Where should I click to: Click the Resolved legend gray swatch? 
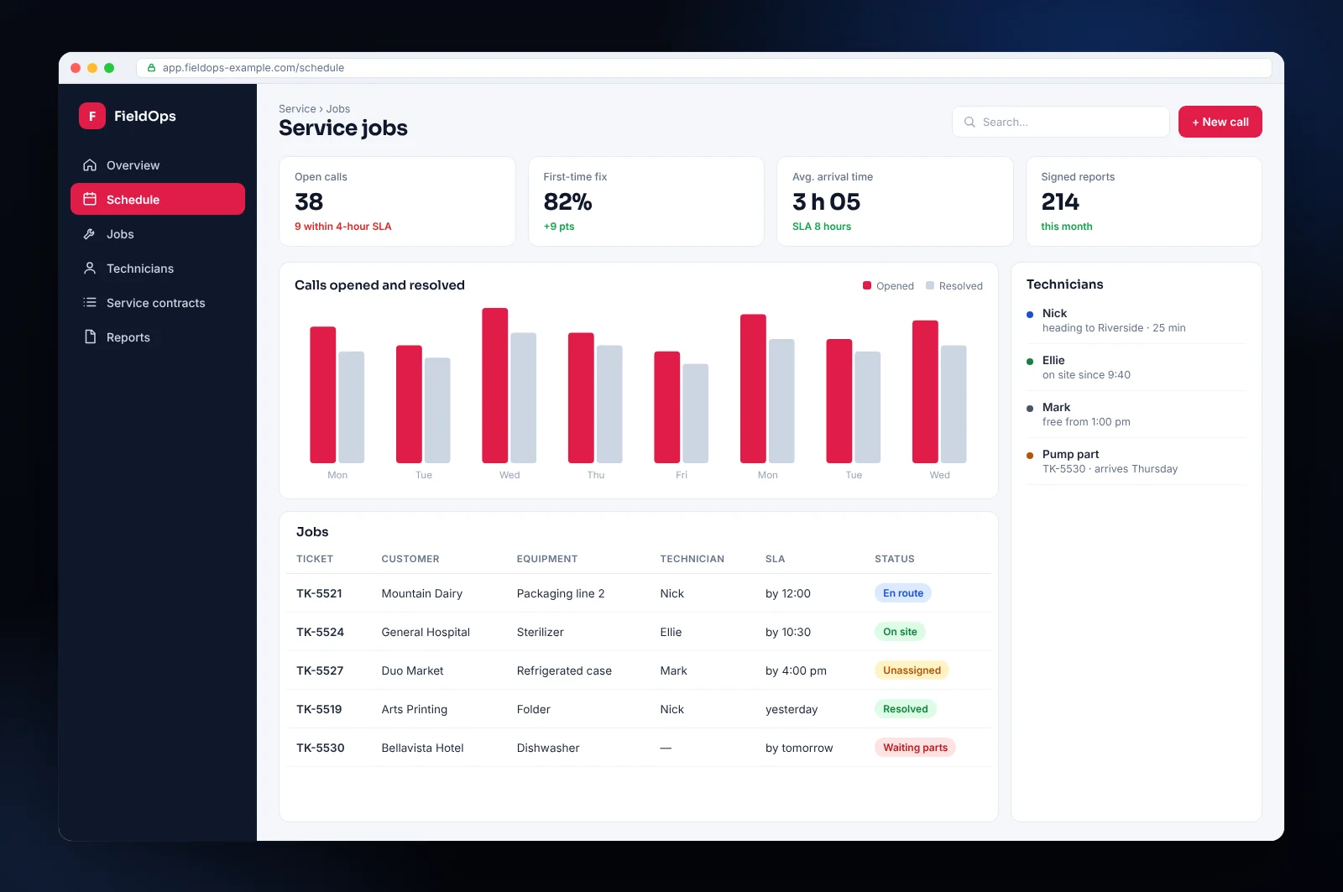pos(930,285)
